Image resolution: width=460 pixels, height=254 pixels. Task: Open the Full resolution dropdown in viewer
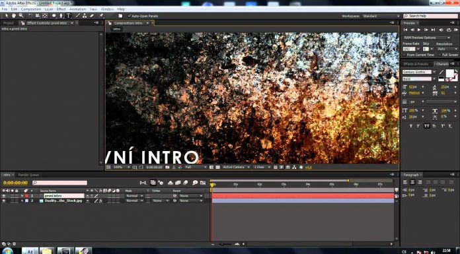pyautogui.click(x=196, y=167)
